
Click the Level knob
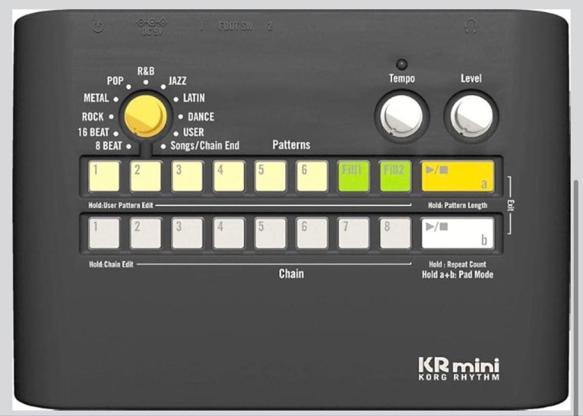click(471, 116)
